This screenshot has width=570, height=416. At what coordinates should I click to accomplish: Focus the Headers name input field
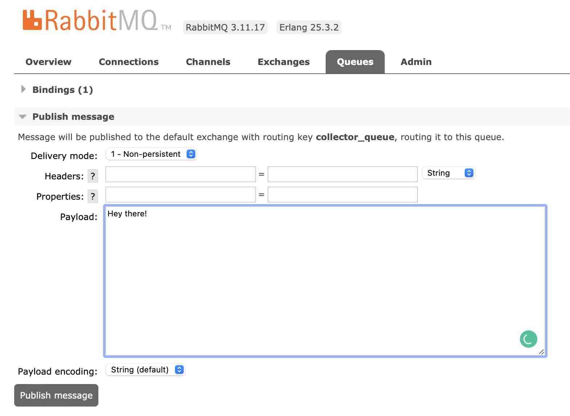(x=180, y=174)
